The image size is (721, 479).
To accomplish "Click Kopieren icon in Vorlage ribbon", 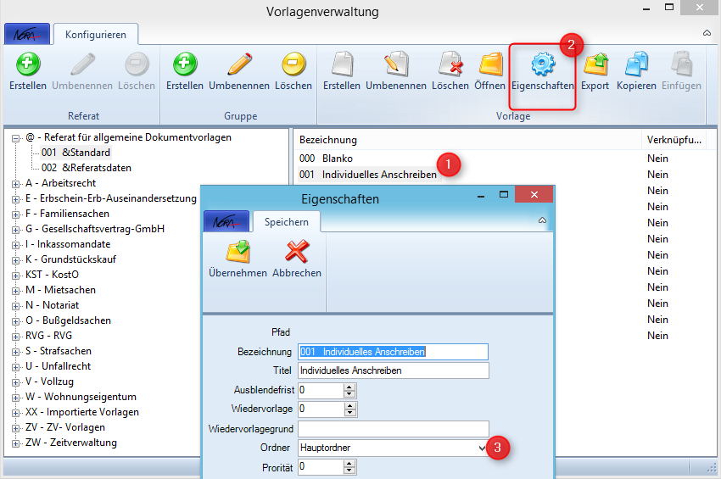I will [636, 65].
